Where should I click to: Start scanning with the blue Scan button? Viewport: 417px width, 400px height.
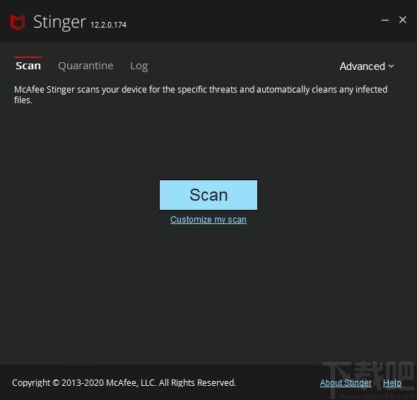click(208, 195)
